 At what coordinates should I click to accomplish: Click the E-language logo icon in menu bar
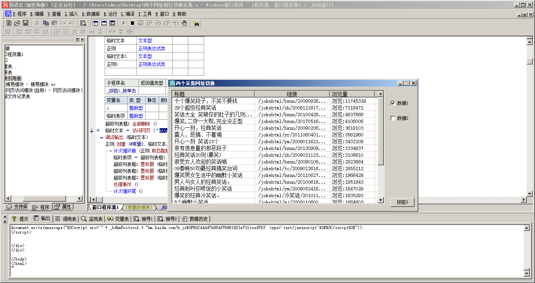8,14
